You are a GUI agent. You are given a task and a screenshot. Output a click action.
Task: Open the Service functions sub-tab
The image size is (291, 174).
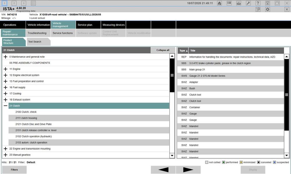pyautogui.click(x=63, y=33)
